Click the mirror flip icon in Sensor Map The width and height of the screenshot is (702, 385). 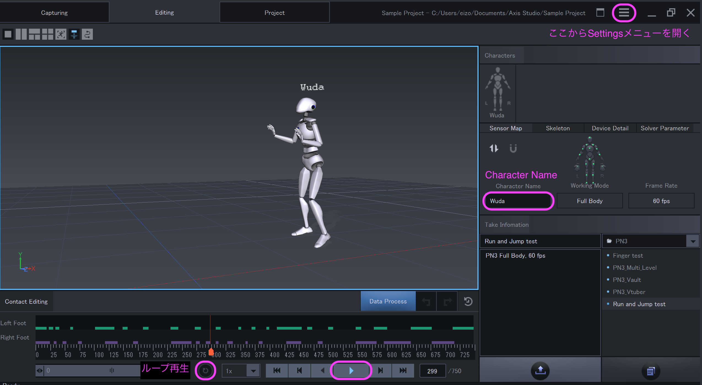pyautogui.click(x=494, y=148)
